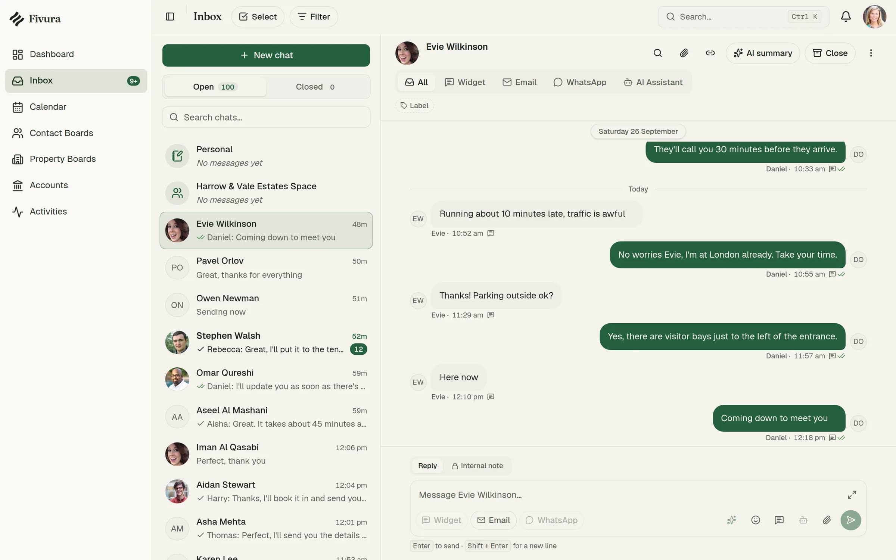Go to Calendar page
This screenshot has width=896, height=560.
(x=76, y=107)
